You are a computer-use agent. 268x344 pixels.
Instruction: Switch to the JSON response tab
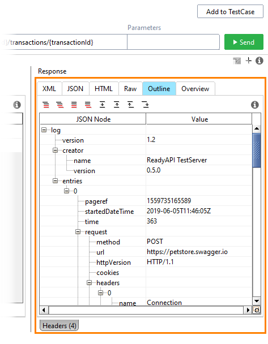coord(75,89)
